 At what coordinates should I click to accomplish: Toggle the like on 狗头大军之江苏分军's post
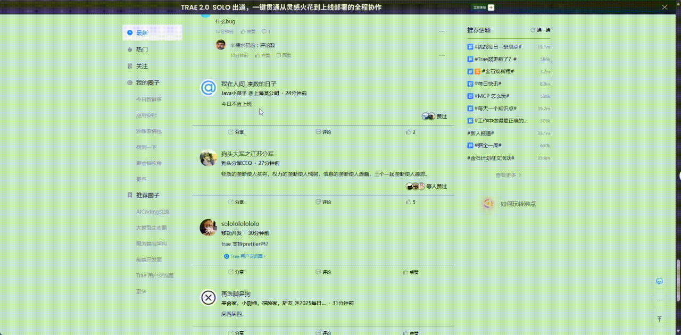point(409,202)
